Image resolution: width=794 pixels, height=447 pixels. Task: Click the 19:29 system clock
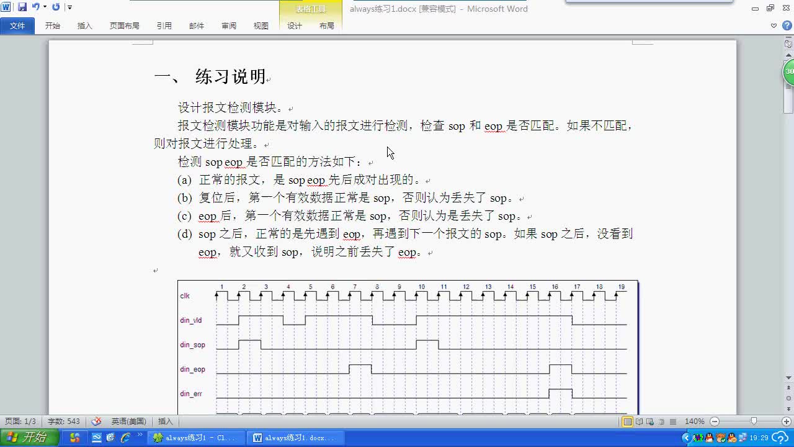759,438
